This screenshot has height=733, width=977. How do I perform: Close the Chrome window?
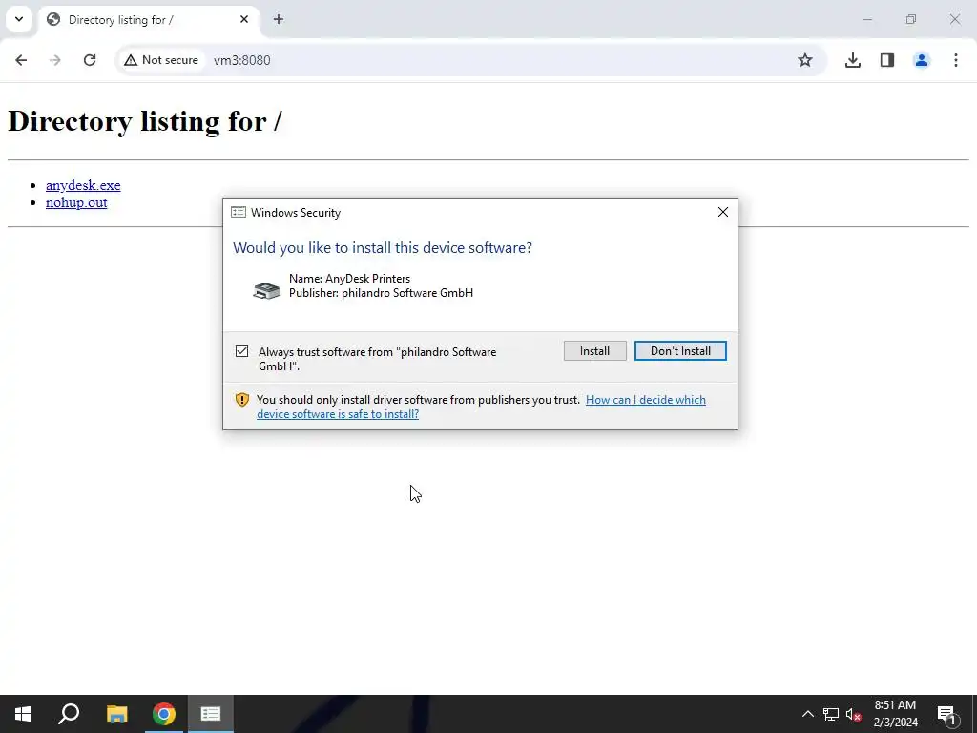click(x=954, y=19)
